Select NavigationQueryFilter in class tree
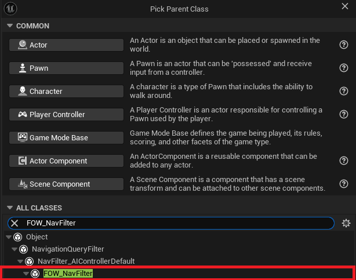This screenshot has width=356, height=280. coord(68,249)
